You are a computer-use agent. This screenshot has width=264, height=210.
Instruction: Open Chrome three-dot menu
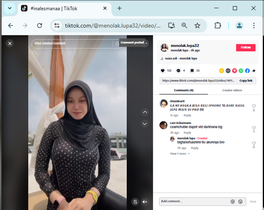254,26
